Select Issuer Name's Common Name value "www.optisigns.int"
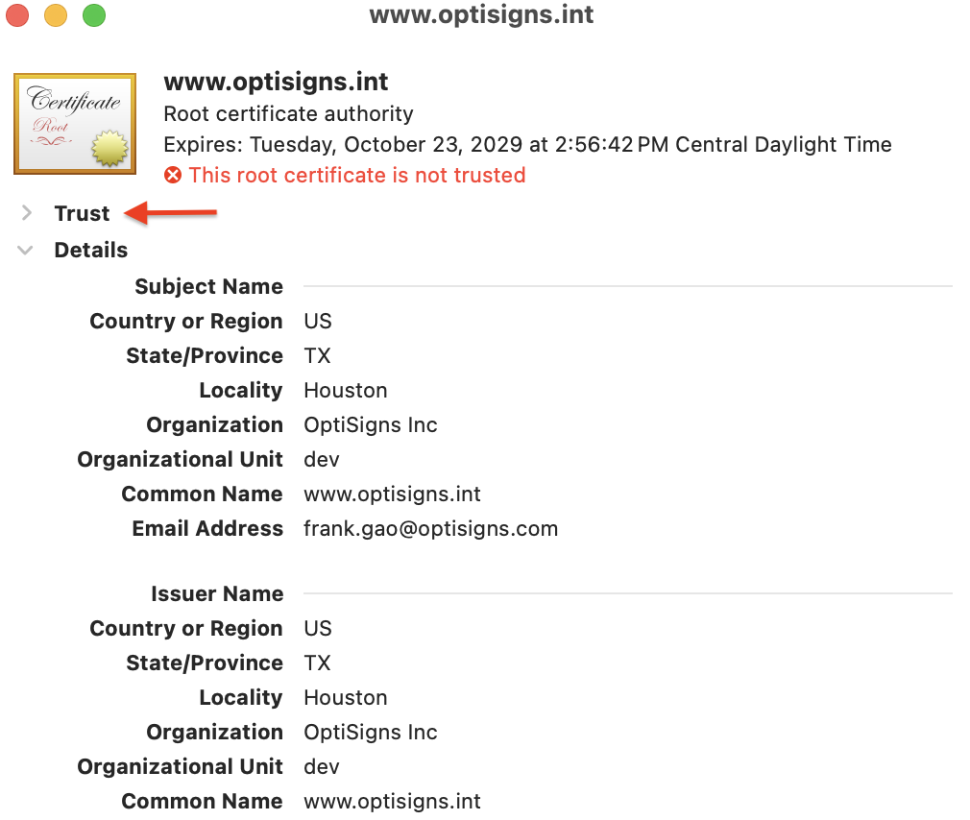The image size is (970, 820). [392, 802]
